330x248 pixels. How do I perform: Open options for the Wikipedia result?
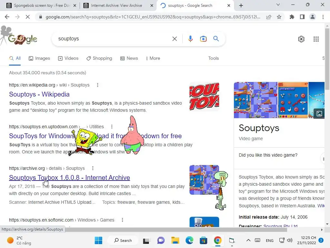coord(97,85)
